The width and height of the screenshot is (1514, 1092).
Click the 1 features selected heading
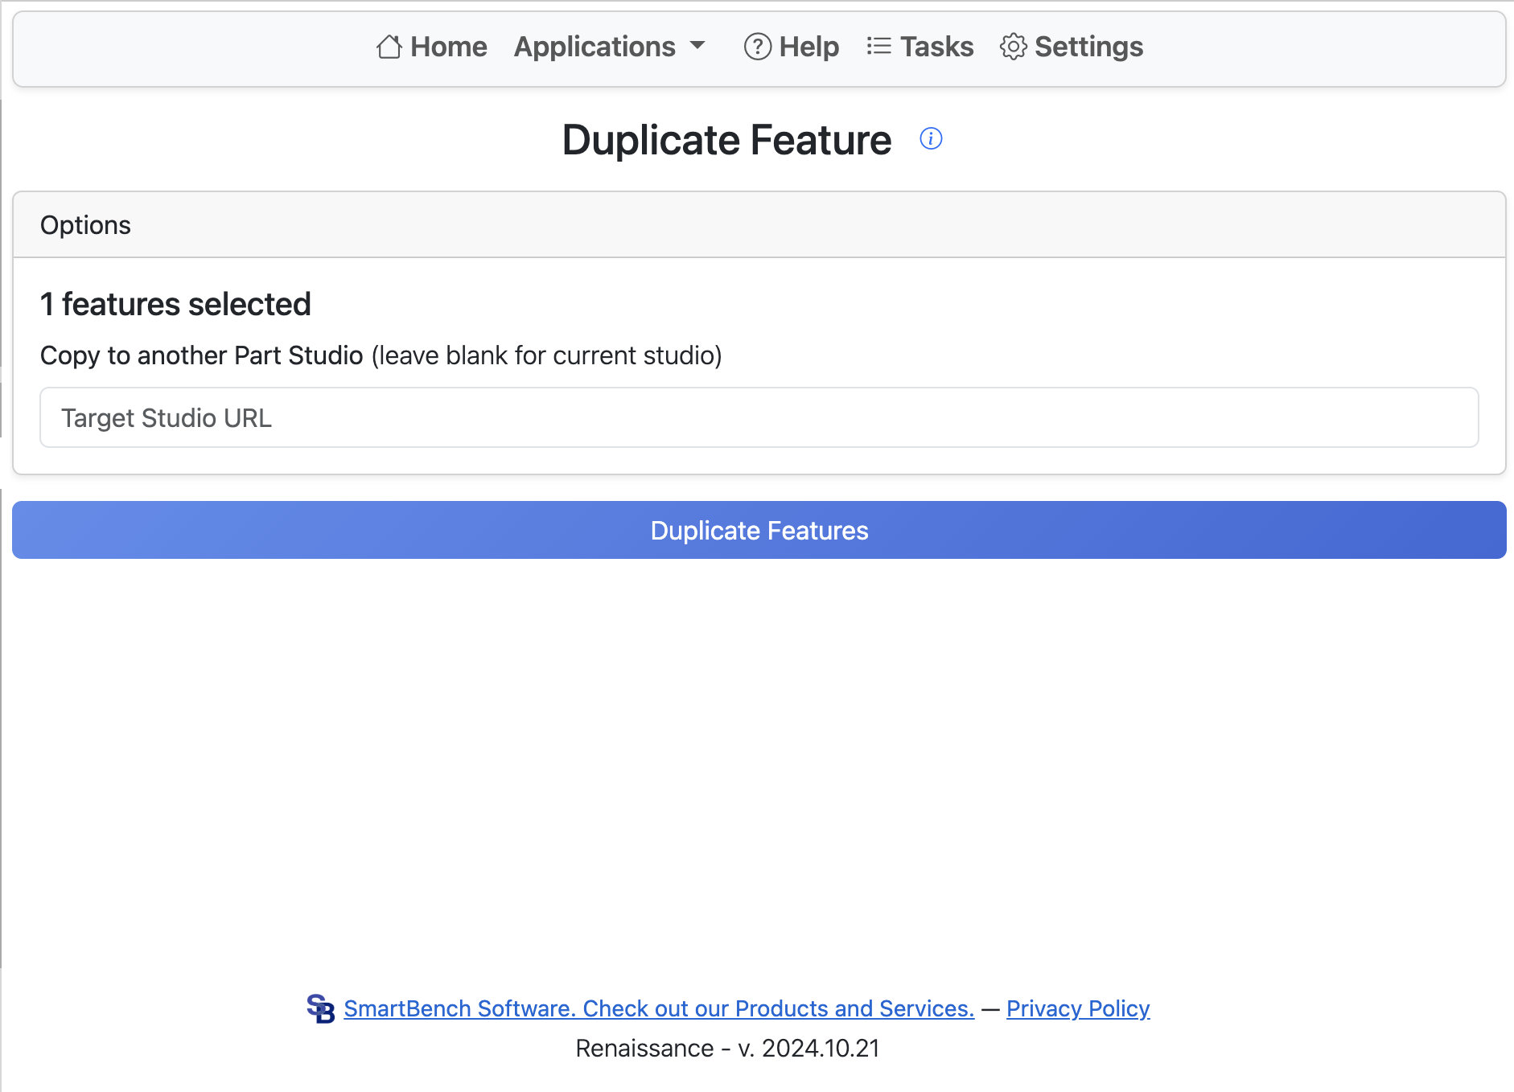coord(175,304)
